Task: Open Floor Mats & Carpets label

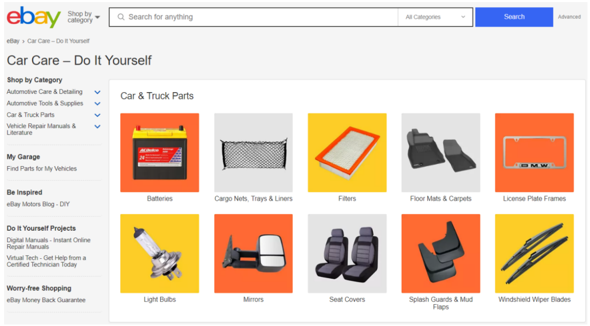Action: coord(441,198)
